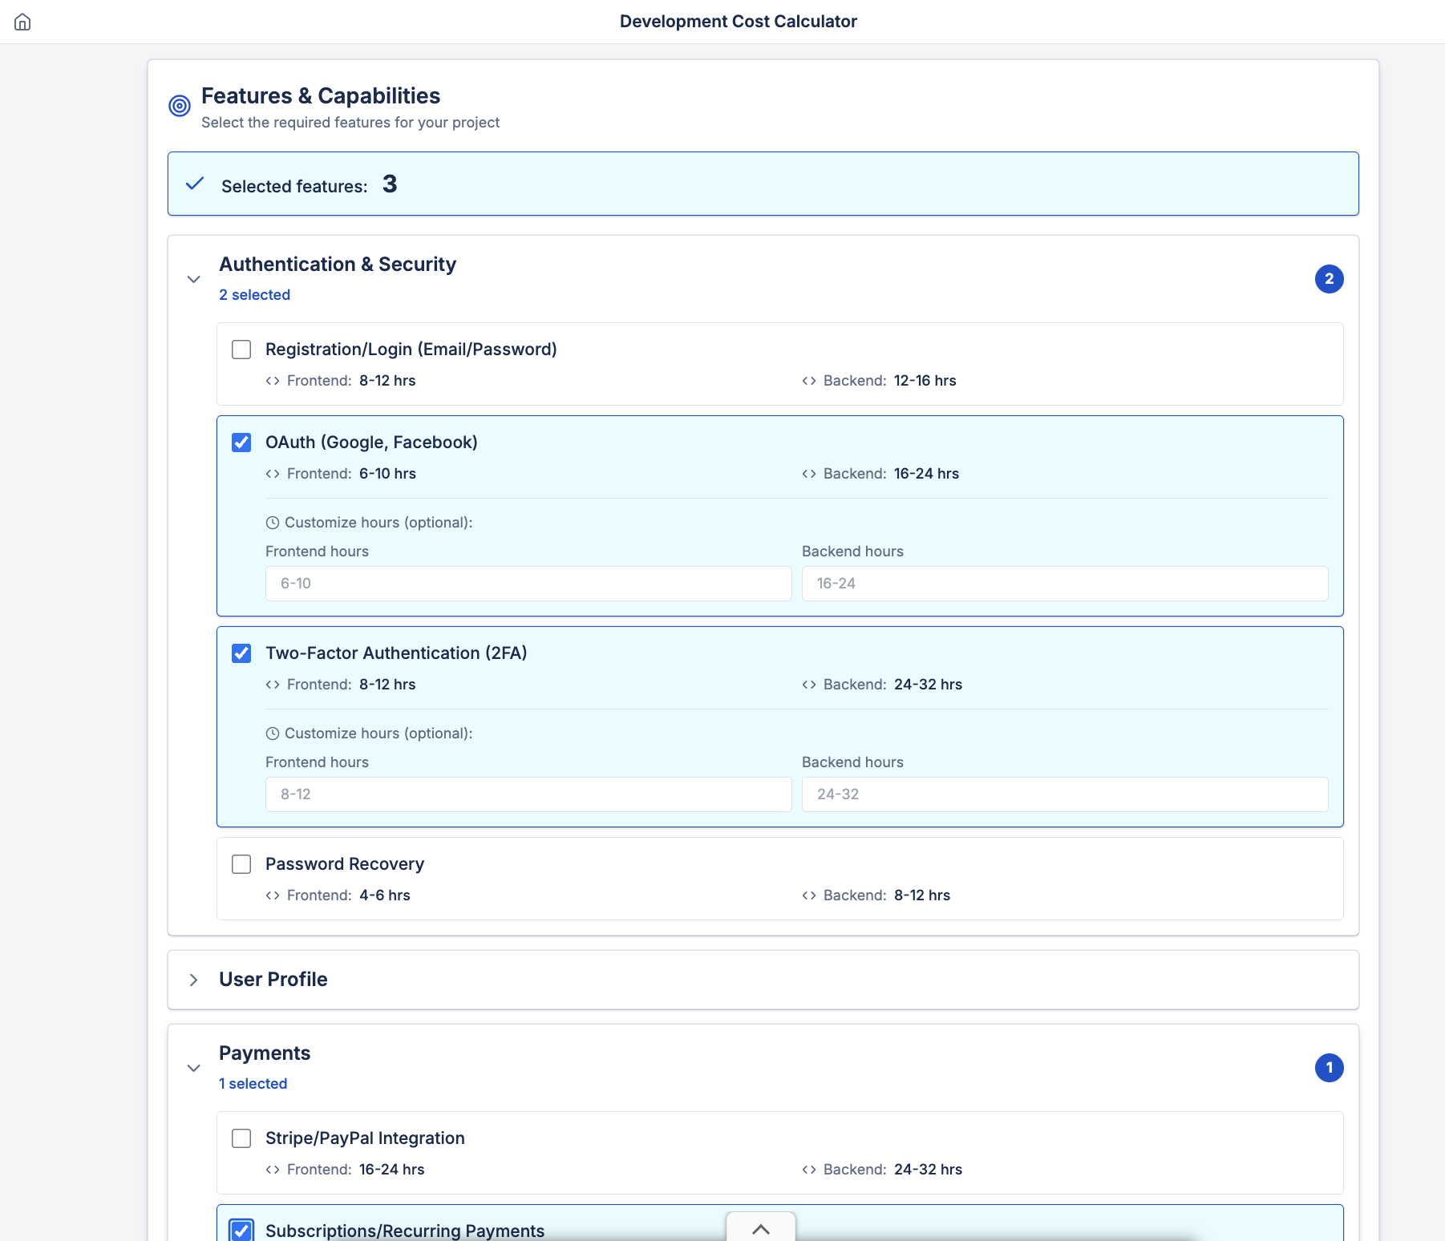Click the code icon beside OAuth backend hours
The height and width of the screenshot is (1241, 1445).
click(x=807, y=474)
